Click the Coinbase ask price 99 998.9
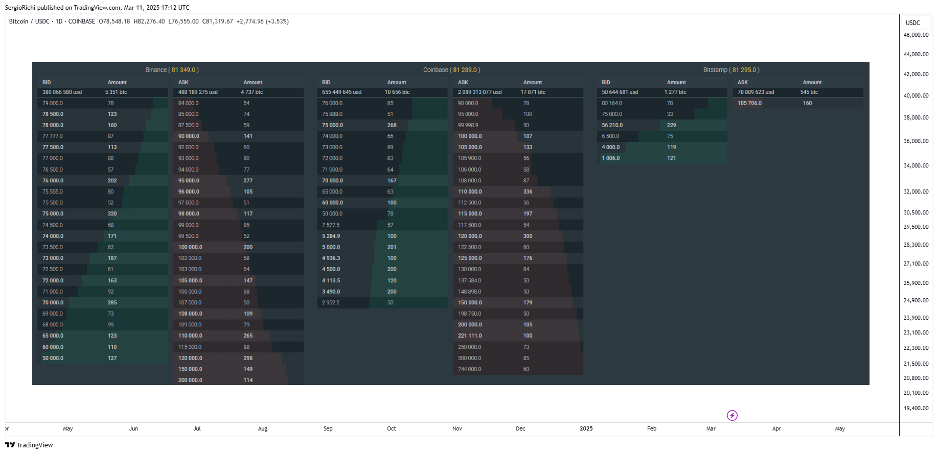938x454 pixels. 468,125
